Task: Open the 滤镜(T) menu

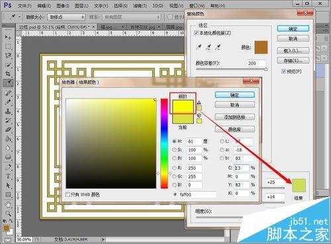Action: [x=140, y=6]
